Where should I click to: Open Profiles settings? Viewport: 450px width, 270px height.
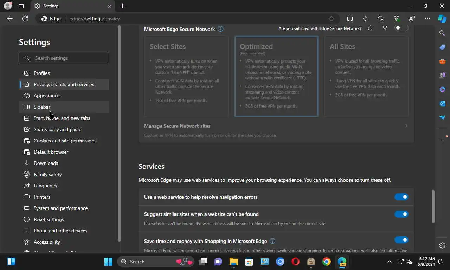point(64,73)
